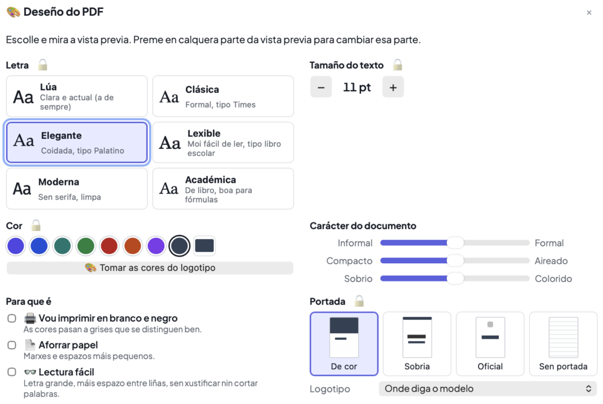Screen dimensions: 603x404
Task: Click the printer icon beside branco e negro
Action: (30, 318)
